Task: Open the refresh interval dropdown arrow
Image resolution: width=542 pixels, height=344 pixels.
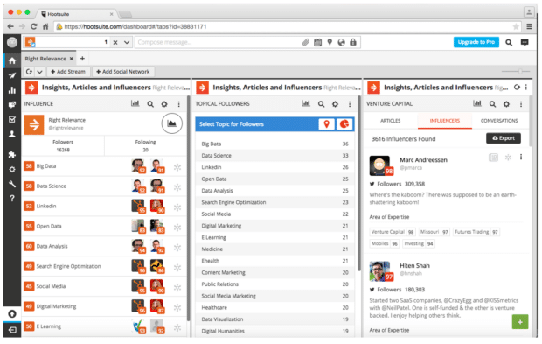Action: pos(39,72)
